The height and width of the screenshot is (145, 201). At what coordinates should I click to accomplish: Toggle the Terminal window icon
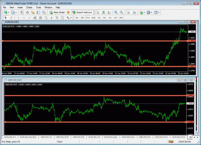(38, 13)
